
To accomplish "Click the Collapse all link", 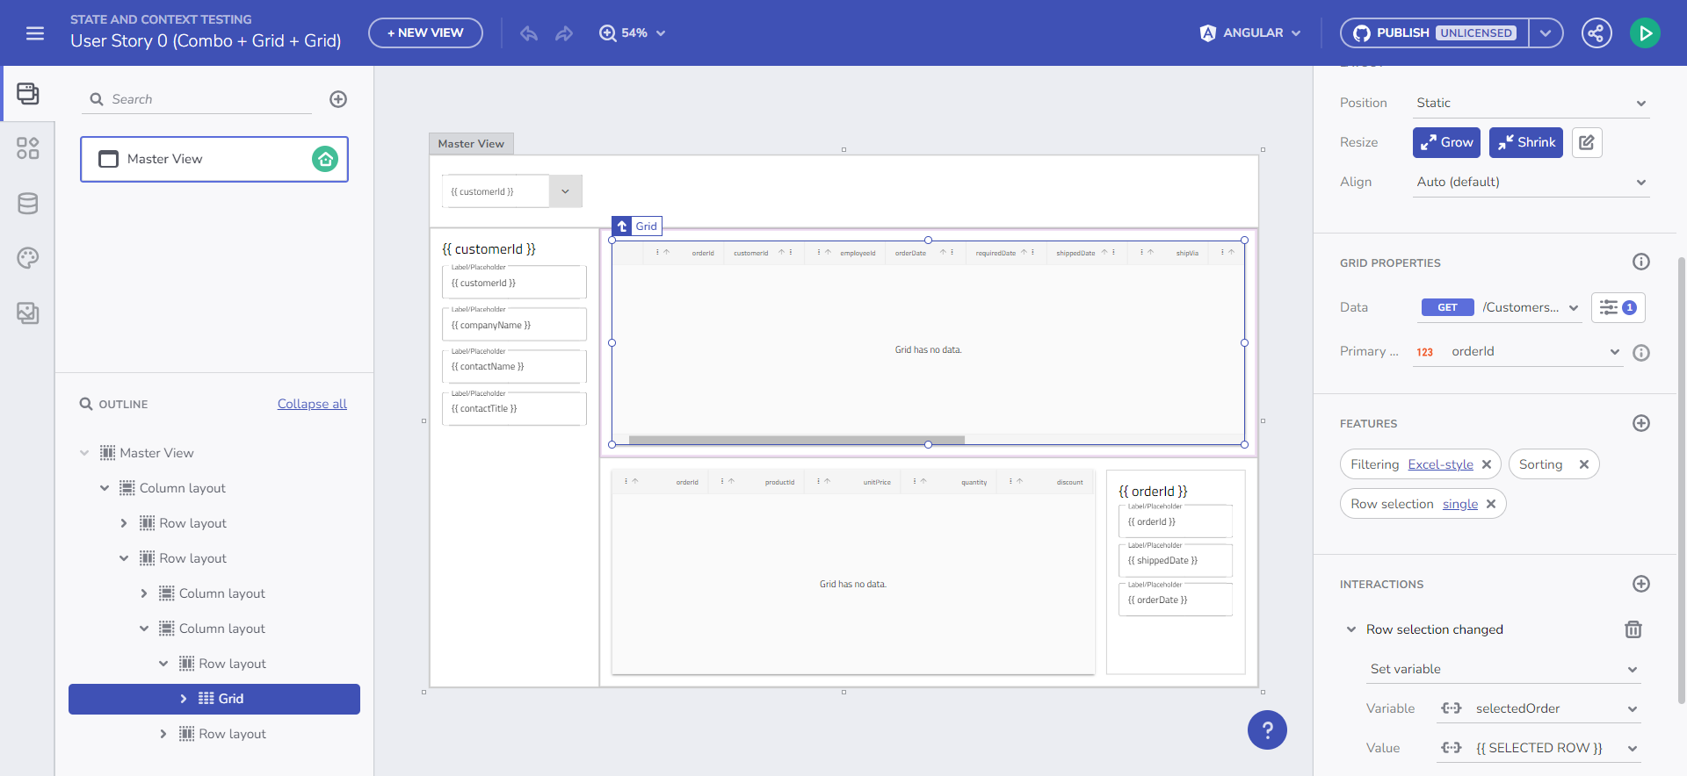I will [x=312, y=404].
